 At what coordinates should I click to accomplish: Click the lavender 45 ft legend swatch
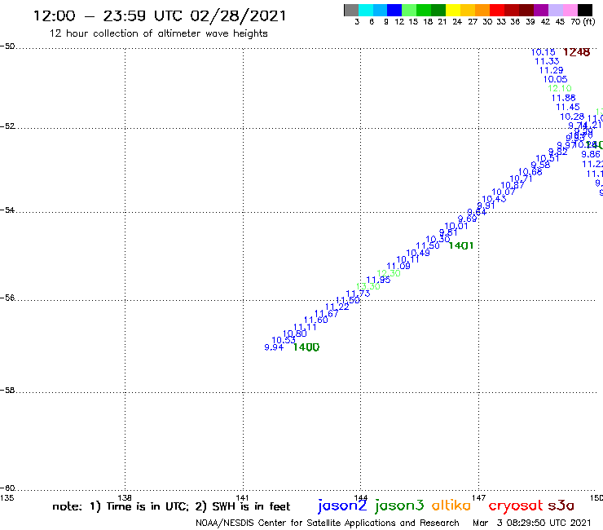pyautogui.click(x=555, y=10)
